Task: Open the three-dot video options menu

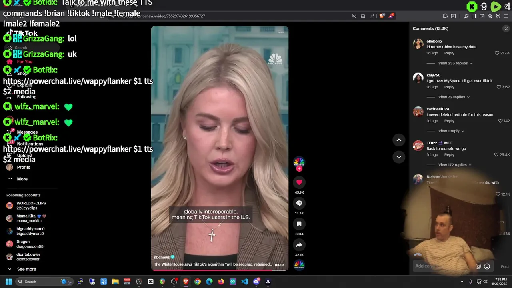Action: 281,32
